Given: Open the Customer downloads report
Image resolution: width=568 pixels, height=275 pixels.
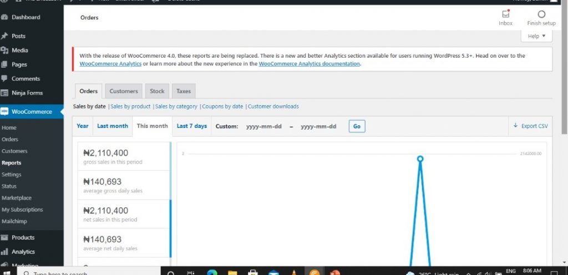Looking at the screenshot, I should click(x=273, y=106).
